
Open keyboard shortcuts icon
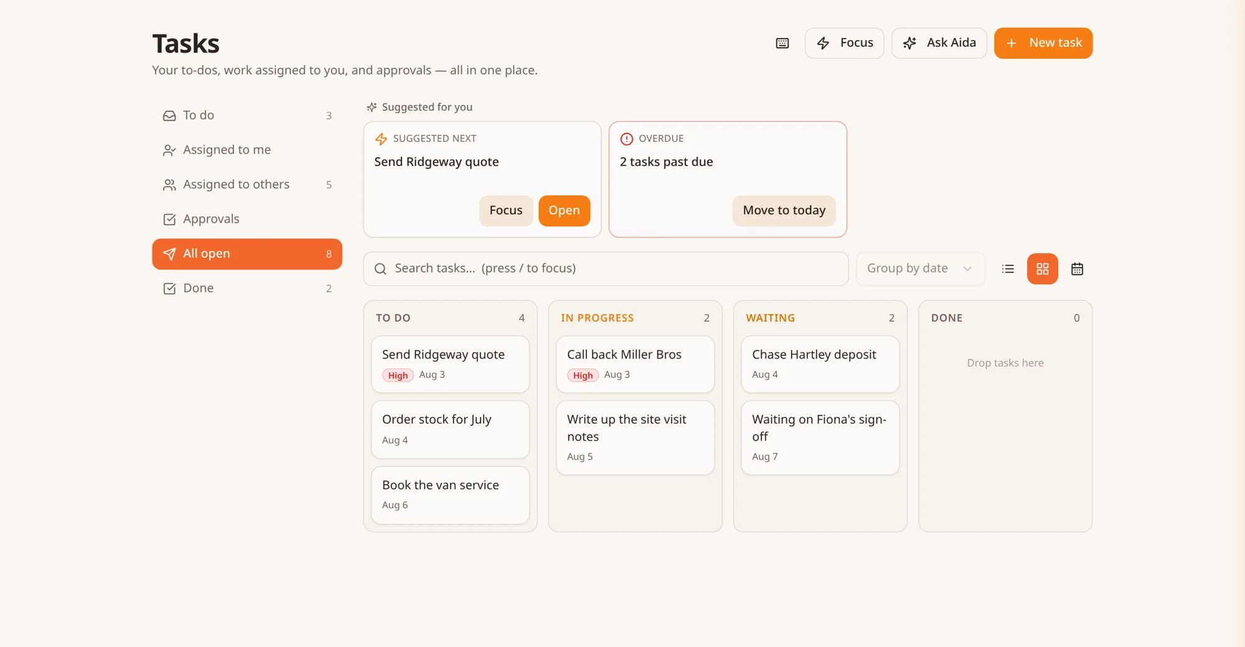point(782,43)
